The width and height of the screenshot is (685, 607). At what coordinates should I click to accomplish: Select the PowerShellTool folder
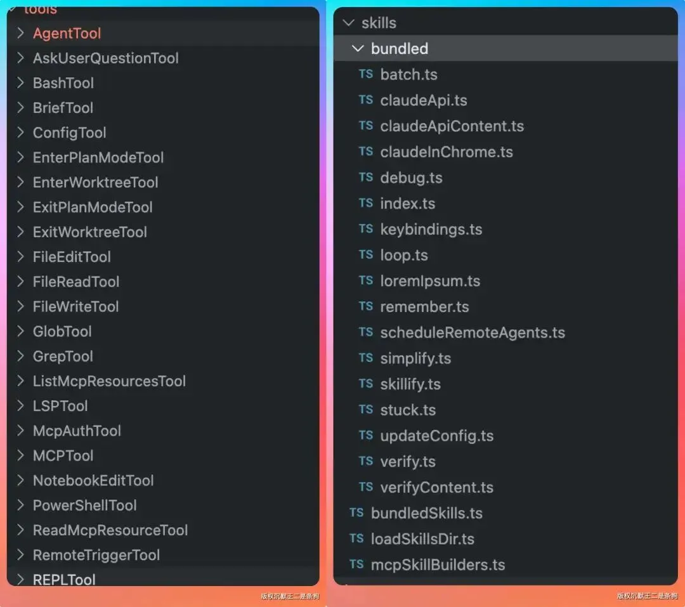[163, 505]
